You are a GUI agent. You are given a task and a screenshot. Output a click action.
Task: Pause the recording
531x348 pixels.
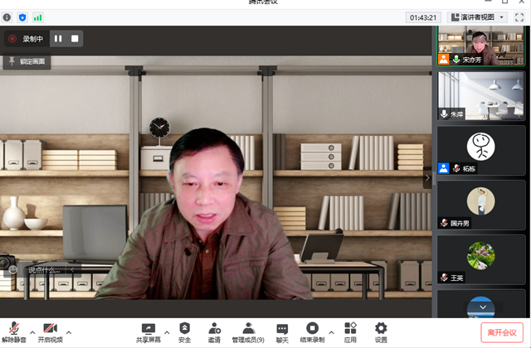58,39
